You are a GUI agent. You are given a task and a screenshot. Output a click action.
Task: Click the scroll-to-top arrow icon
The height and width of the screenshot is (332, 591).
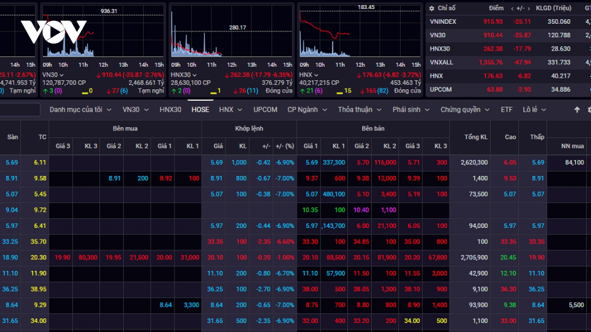(x=577, y=110)
